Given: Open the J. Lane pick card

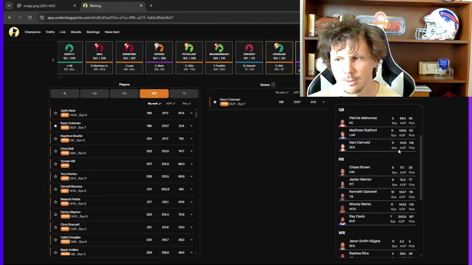Looking at the screenshot, I should (x=129, y=58).
